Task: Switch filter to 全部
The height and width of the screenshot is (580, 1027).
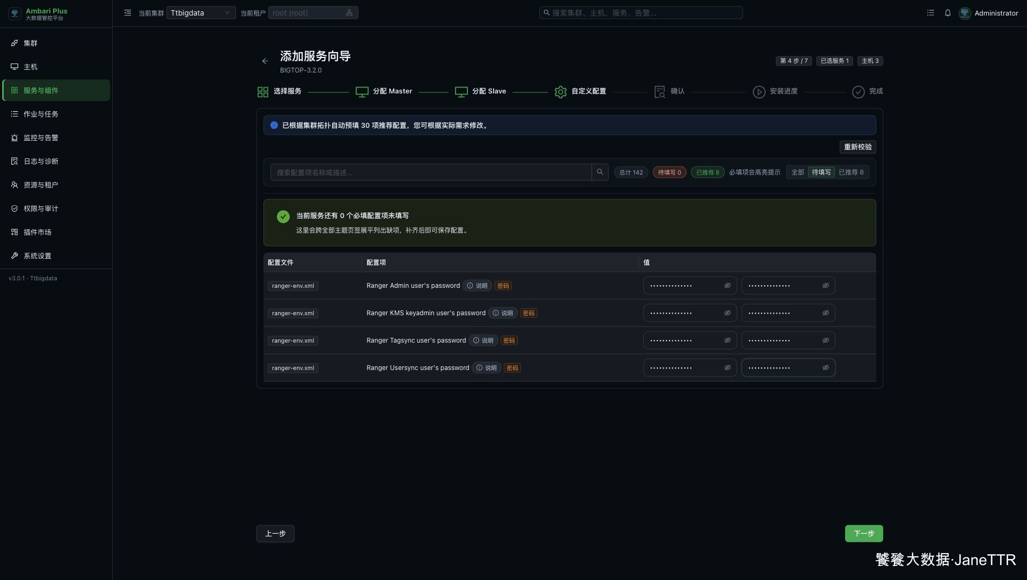Action: point(798,172)
